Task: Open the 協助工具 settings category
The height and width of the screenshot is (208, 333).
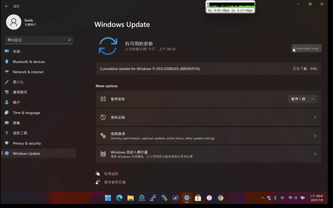Action: point(39,133)
